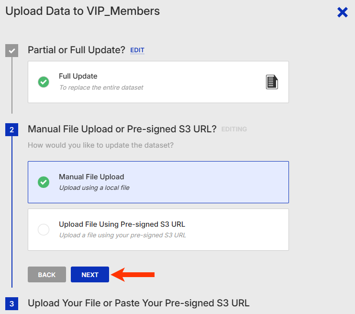Image resolution: width=355 pixels, height=314 pixels.
Task: Select the Full Update option card
Action: (158, 82)
